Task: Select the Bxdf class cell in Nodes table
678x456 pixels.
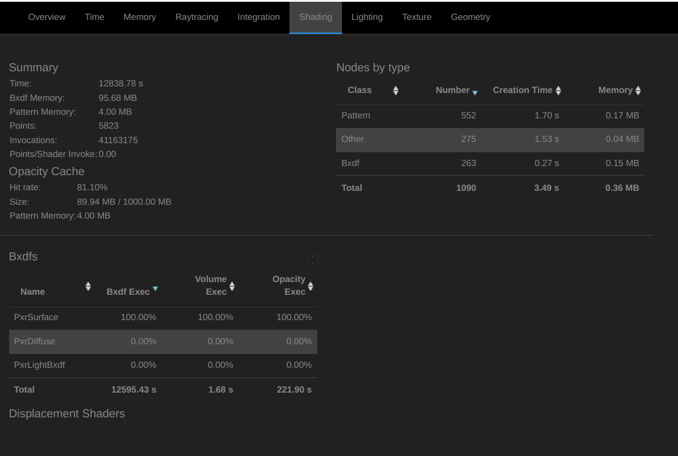Action: point(350,164)
